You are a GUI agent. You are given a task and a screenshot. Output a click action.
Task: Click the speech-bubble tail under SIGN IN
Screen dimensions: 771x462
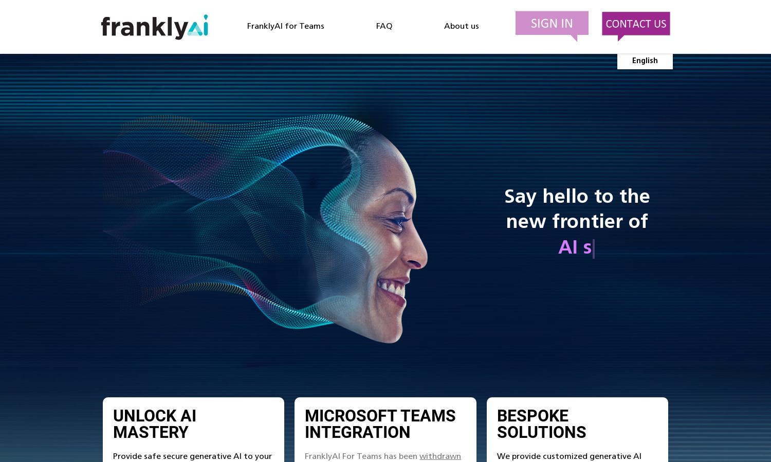(x=574, y=38)
